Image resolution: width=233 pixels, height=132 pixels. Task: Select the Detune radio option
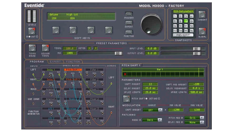pos(159,99)
